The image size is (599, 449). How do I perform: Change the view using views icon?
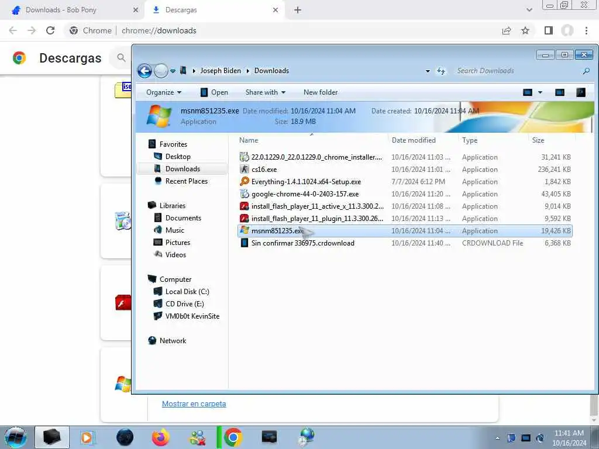(x=528, y=92)
